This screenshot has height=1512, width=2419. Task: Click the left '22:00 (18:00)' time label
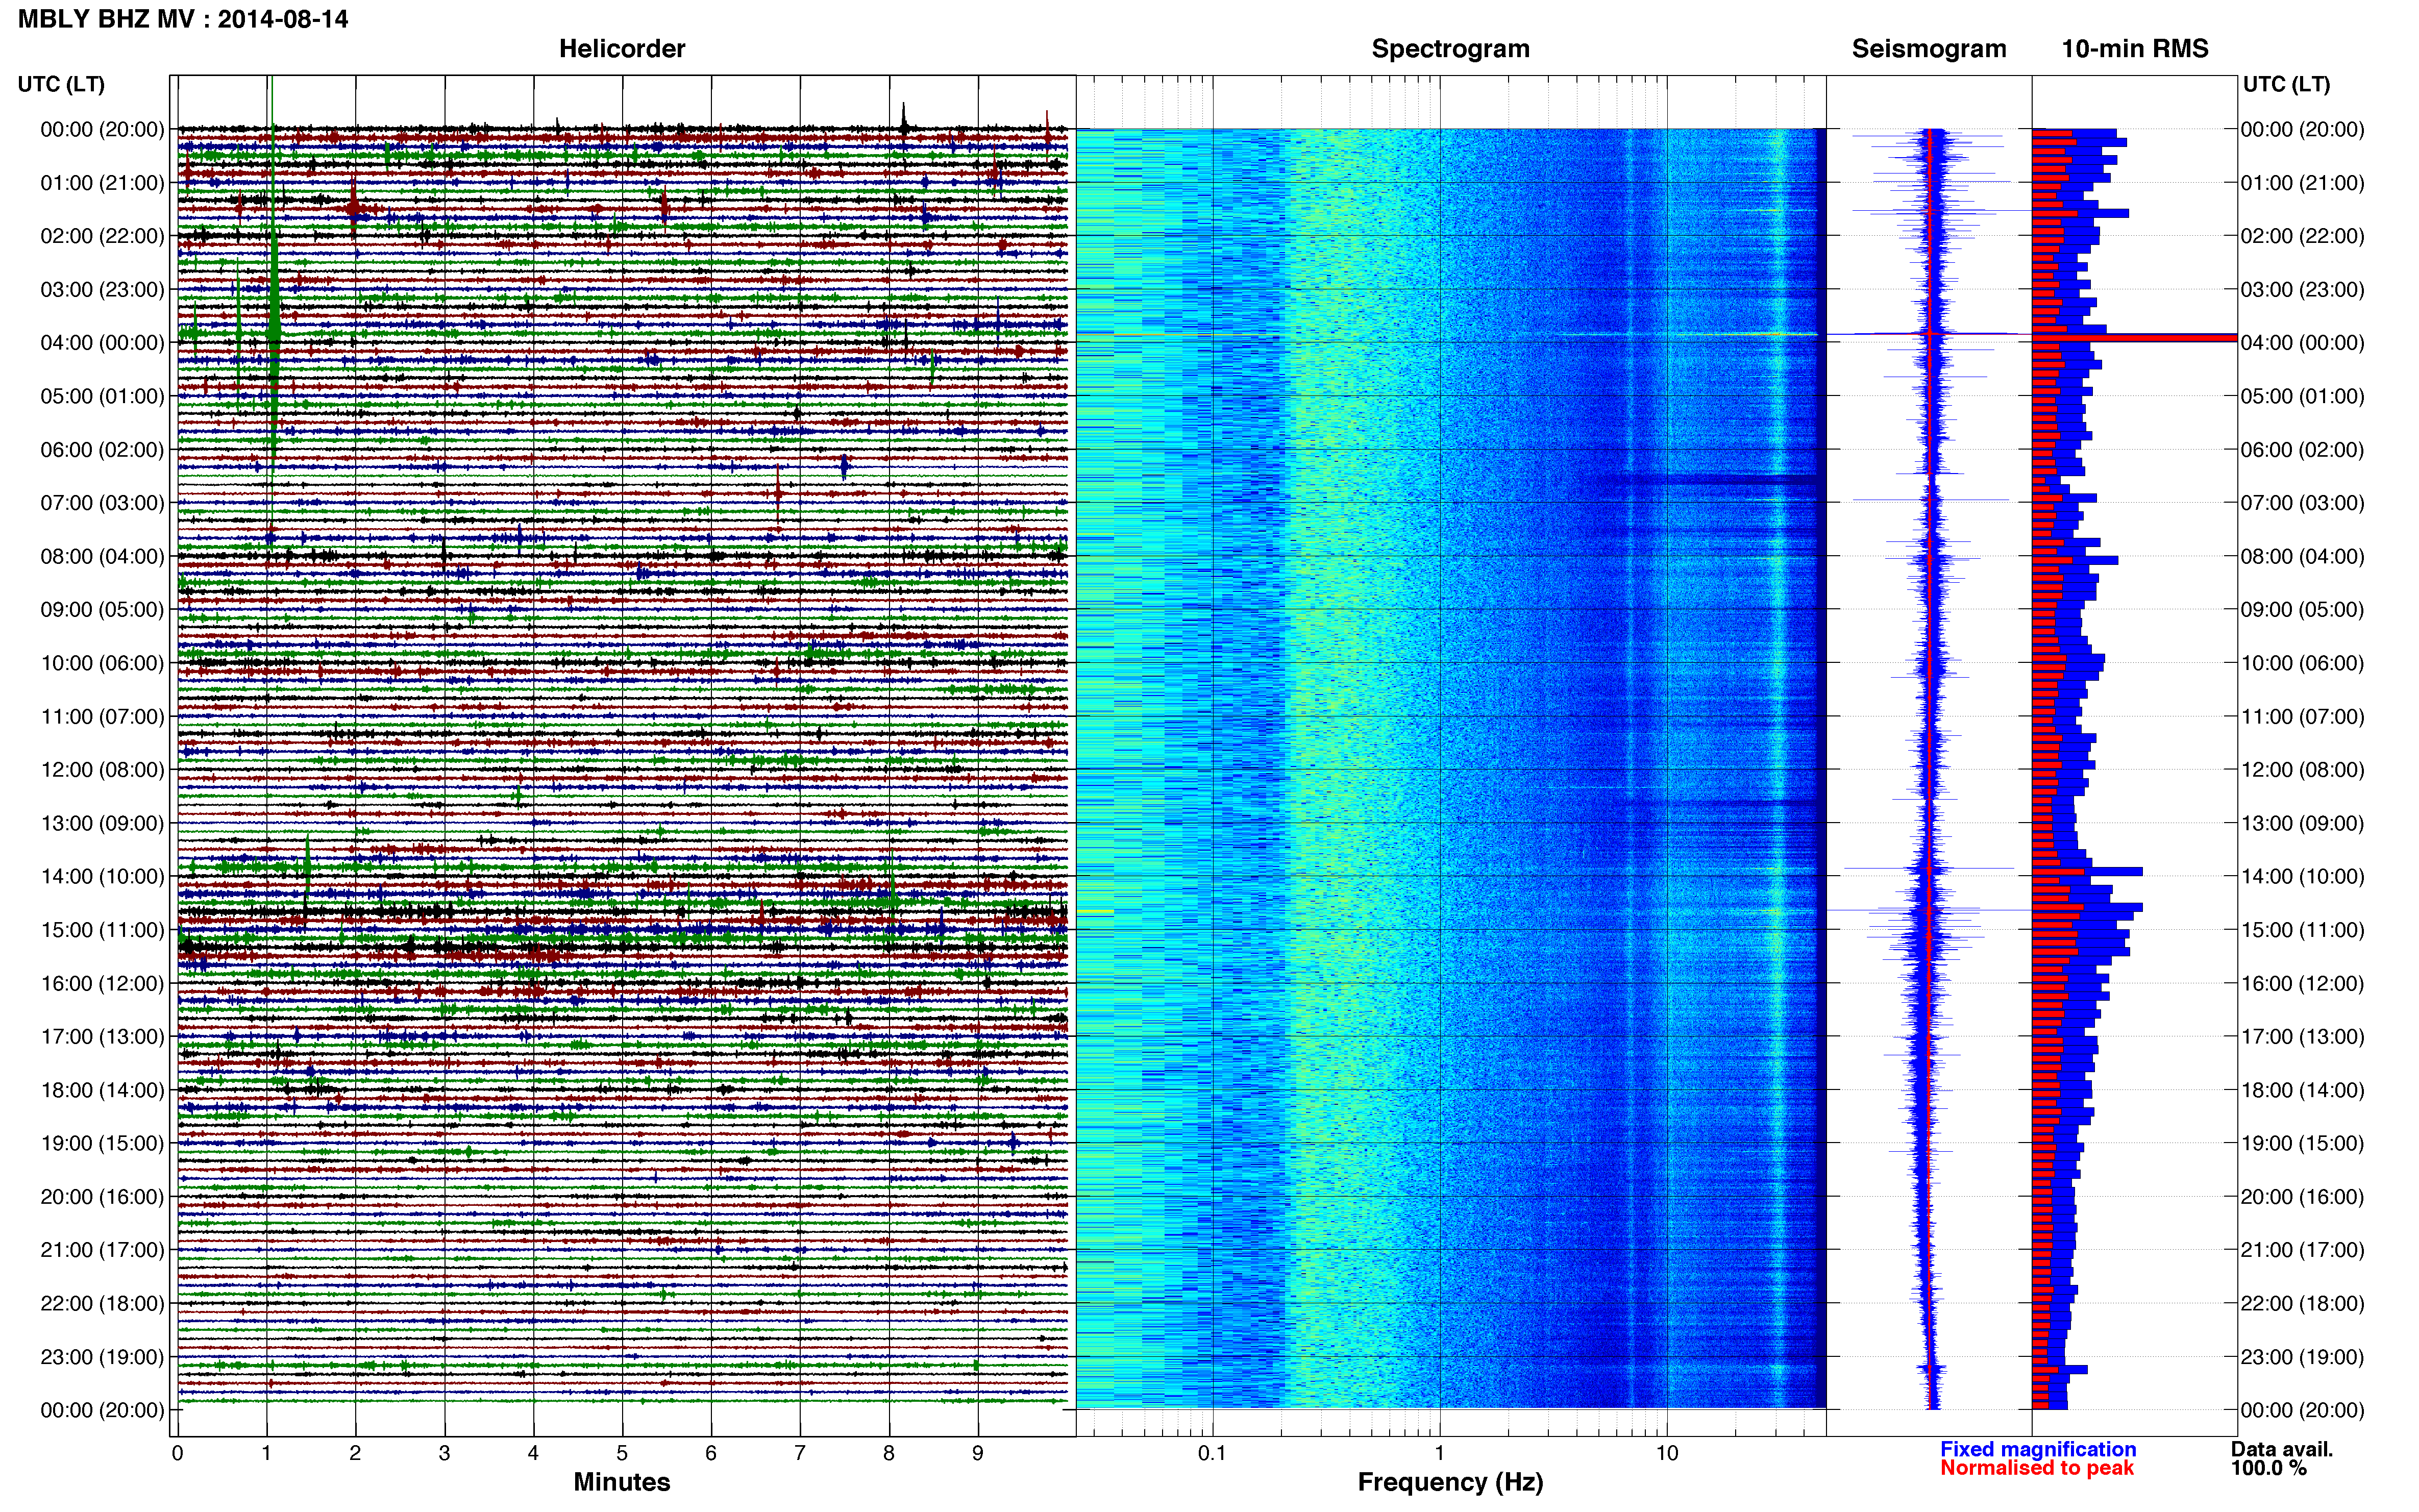[x=102, y=1304]
